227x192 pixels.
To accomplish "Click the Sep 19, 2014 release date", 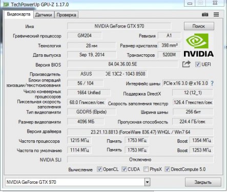I will click(92, 55).
